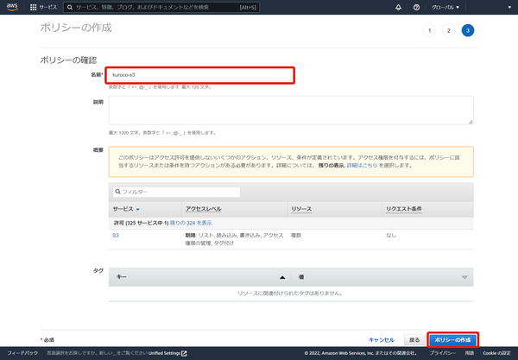518x360 pixels.
Task: Expand the Global region dropdown
Action: pos(445,7)
